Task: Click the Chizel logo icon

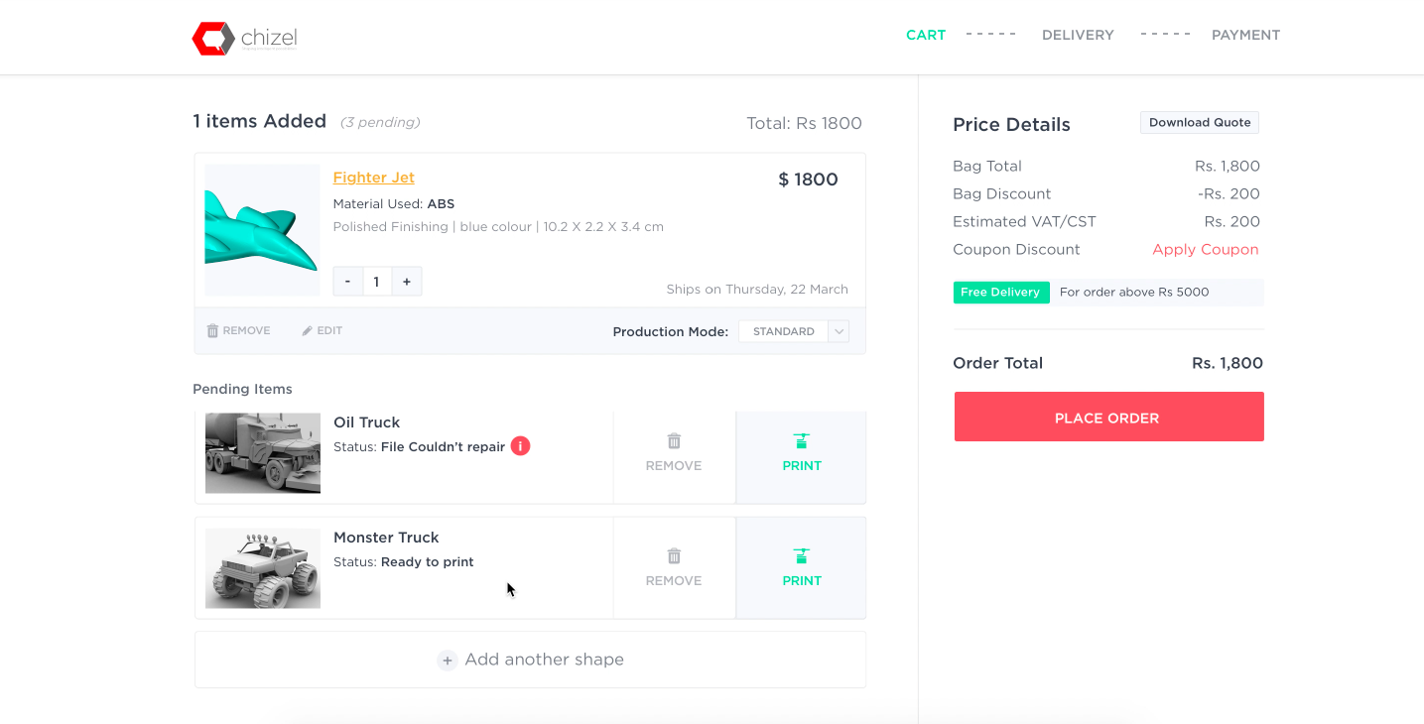Action: click(213, 39)
